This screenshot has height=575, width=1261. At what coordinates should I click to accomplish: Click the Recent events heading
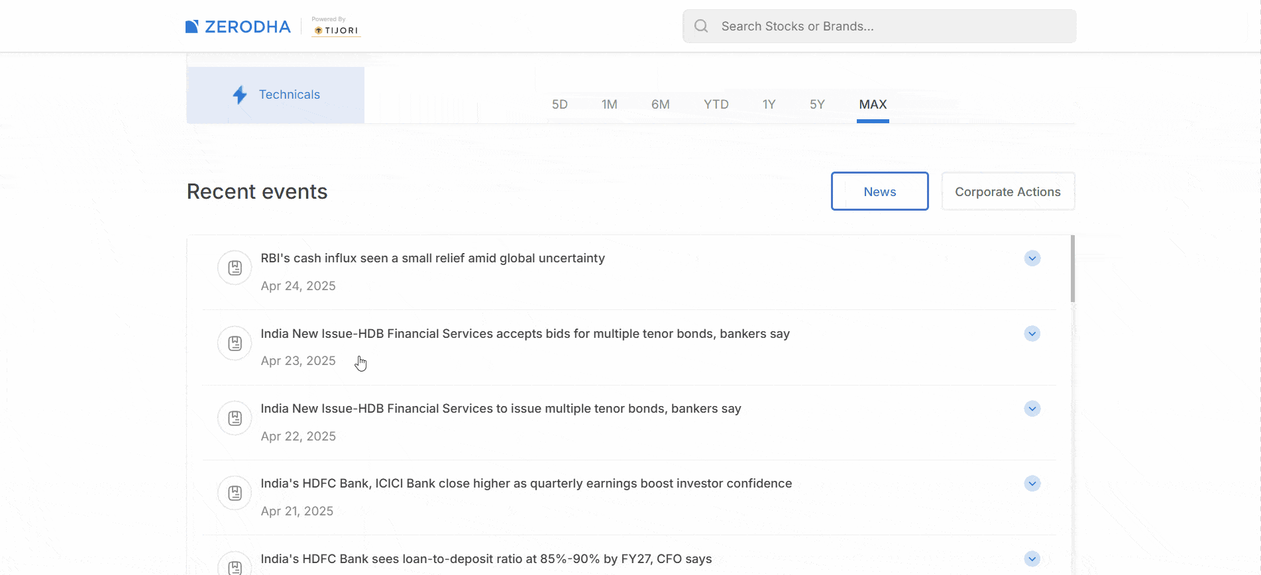tap(257, 191)
